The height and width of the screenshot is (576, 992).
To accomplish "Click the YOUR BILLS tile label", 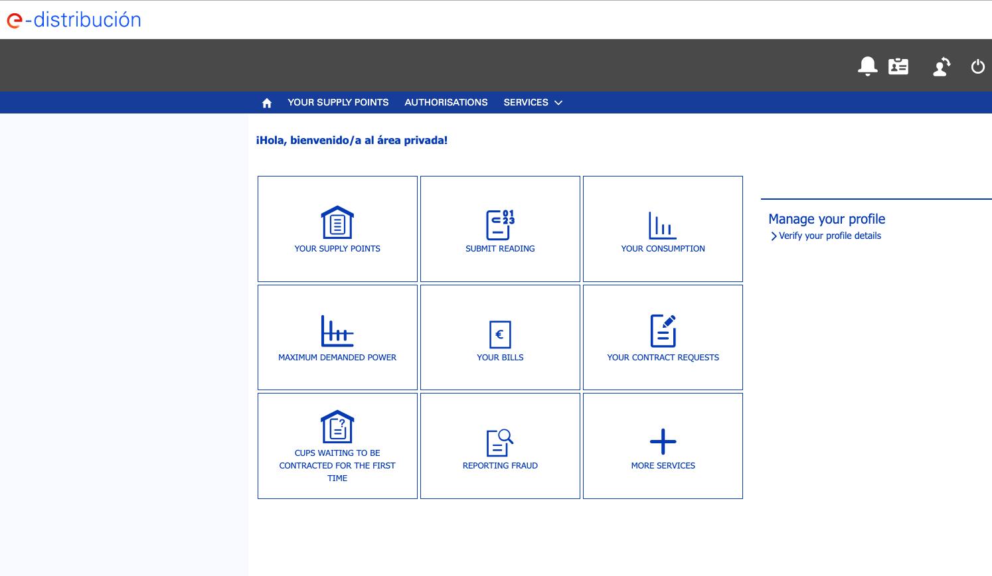I will [x=500, y=358].
